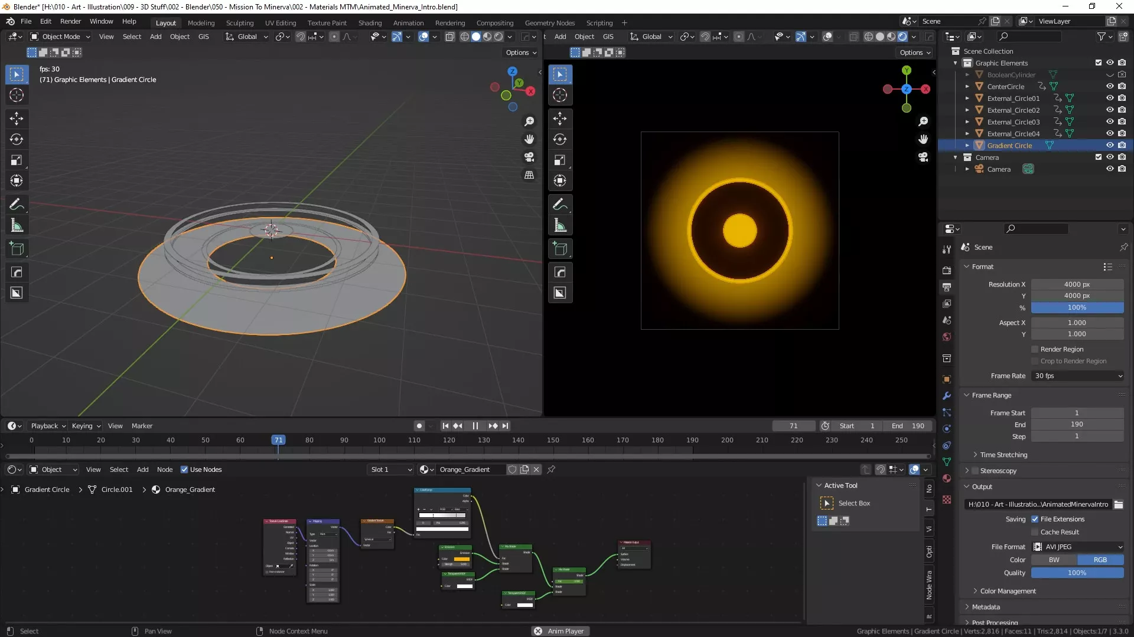1134x637 pixels.
Task: Select BW color output button
Action: click(x=1054, y=560)
